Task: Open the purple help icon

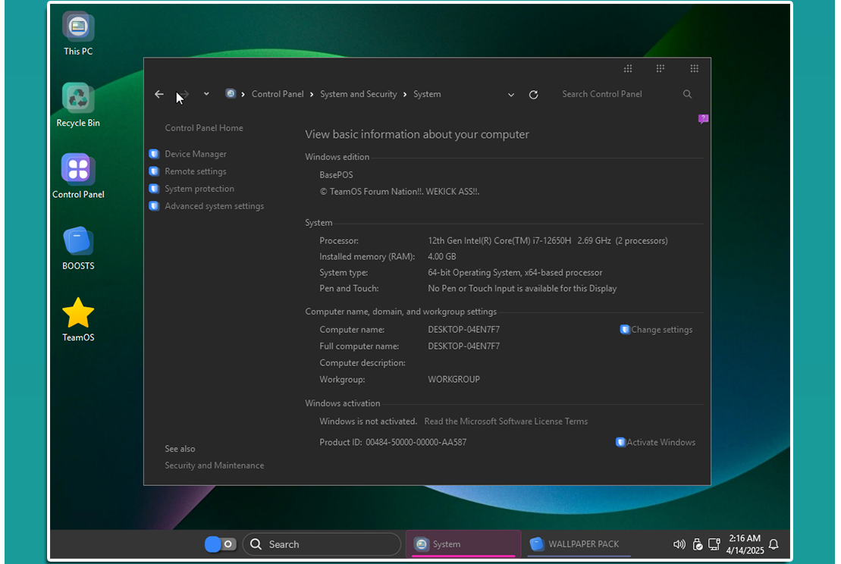Action: pos(703,119)
